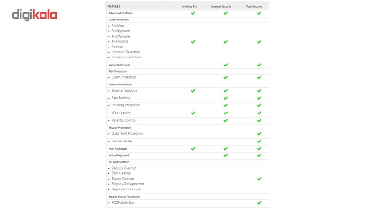Click Vulnerability Scan checkmark under Internet Security
381x208 pixels.
click(225, 65)
